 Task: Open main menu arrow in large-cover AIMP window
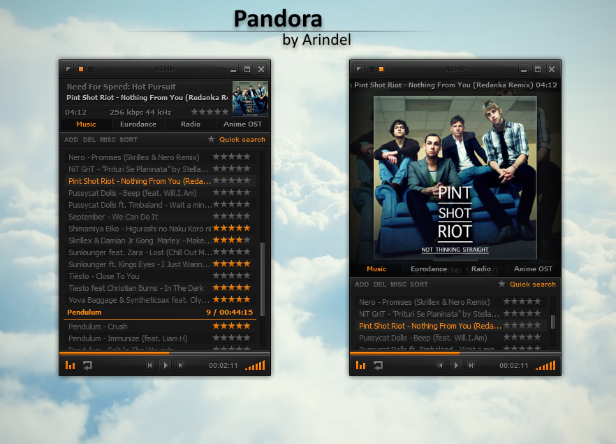(359, 69)
